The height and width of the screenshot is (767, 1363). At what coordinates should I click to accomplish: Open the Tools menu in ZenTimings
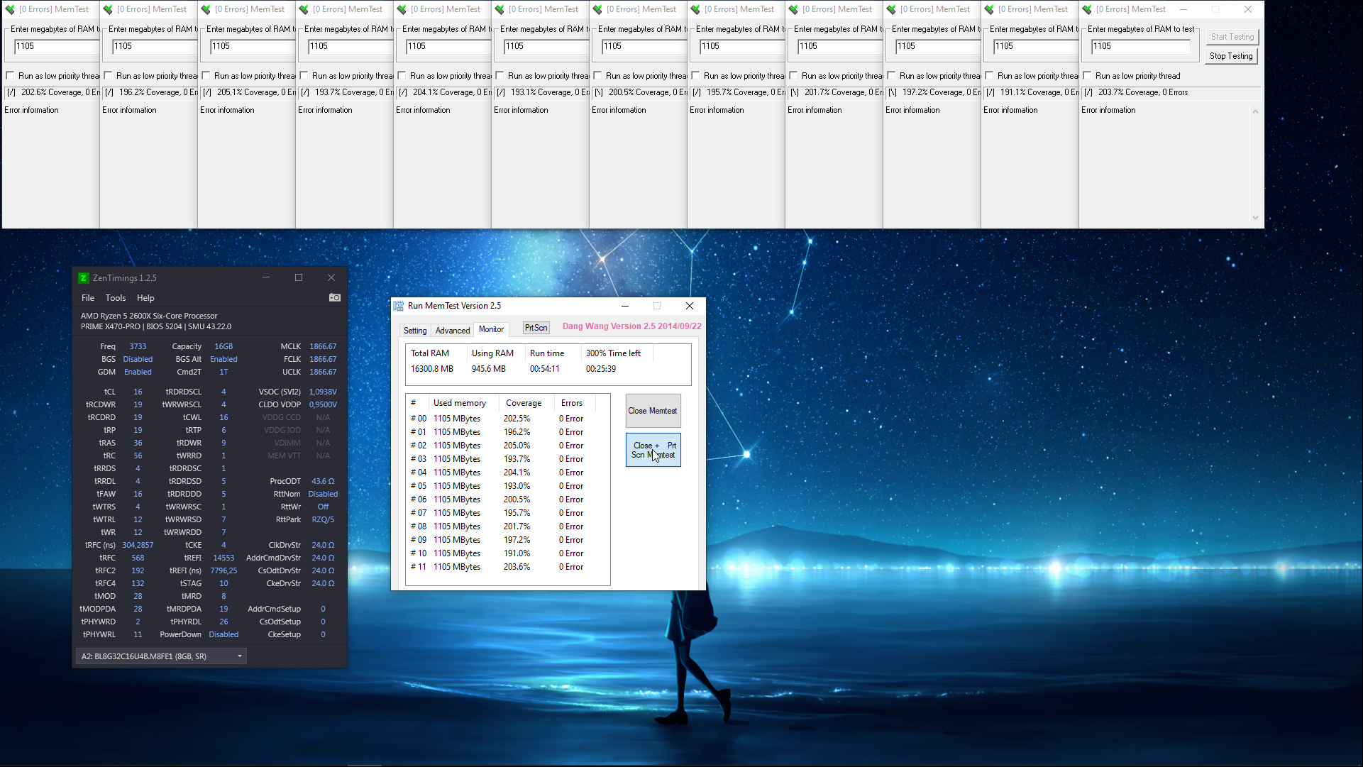click(116, 298)
